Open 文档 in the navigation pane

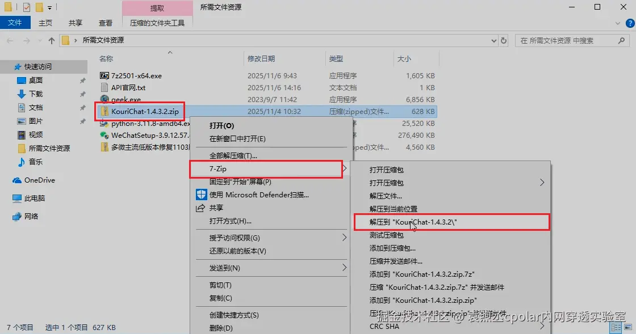click(x=36, y=107)
